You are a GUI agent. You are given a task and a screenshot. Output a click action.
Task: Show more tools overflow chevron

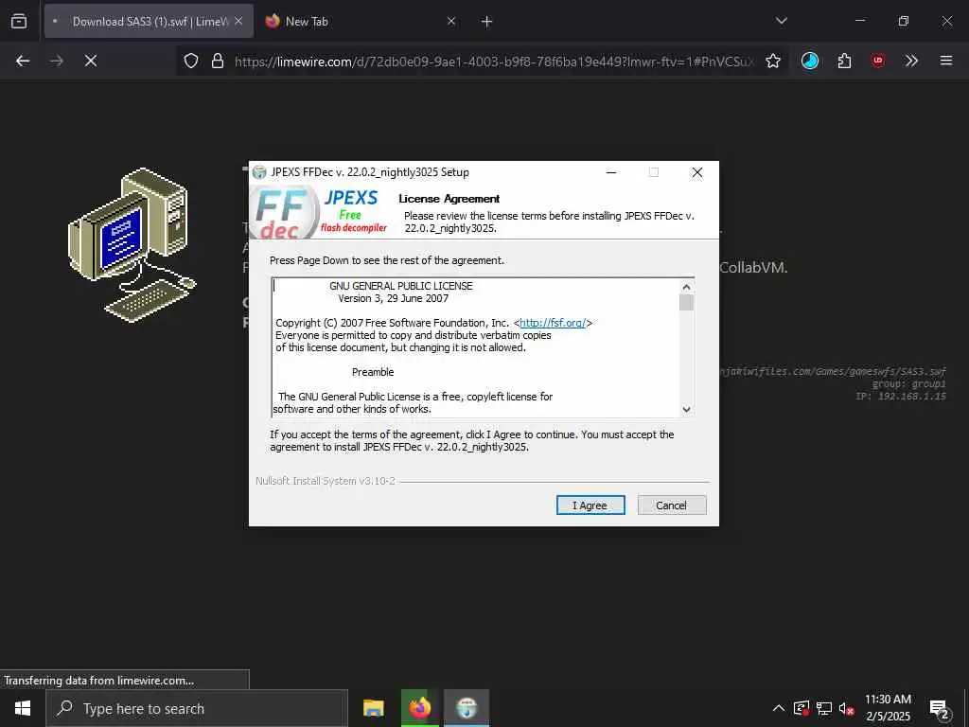tap(911, 61)
